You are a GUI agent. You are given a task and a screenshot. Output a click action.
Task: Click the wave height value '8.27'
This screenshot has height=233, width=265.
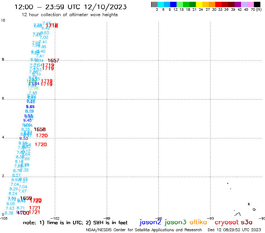pyautogui.click(x=16, y=175)
